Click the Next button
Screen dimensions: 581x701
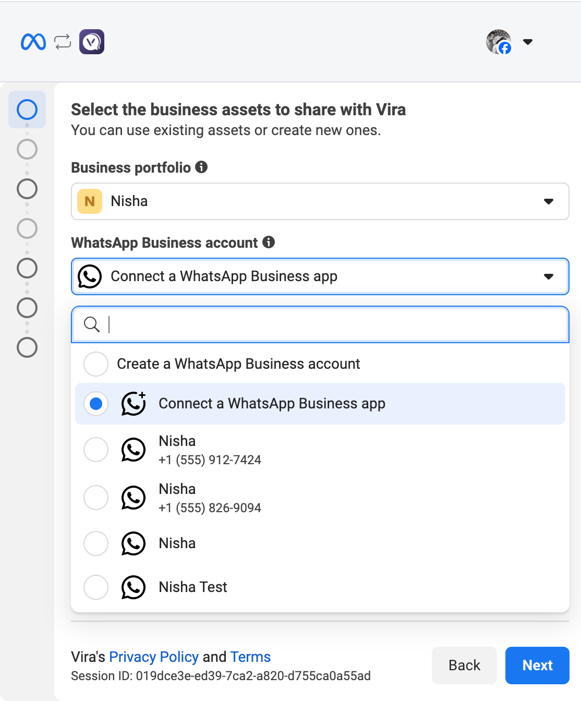pos(537,666)
